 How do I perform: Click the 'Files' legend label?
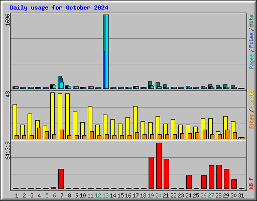(x=251, y=40)
